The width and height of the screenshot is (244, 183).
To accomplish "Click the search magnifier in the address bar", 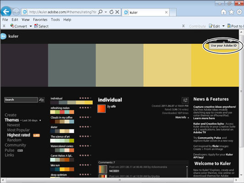I will point(100,12).
